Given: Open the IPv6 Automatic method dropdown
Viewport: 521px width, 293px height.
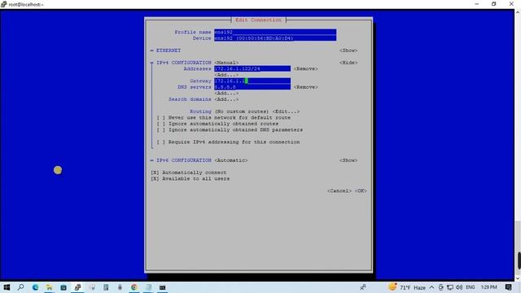Looking at the screenshot, I should click(231, 160).
